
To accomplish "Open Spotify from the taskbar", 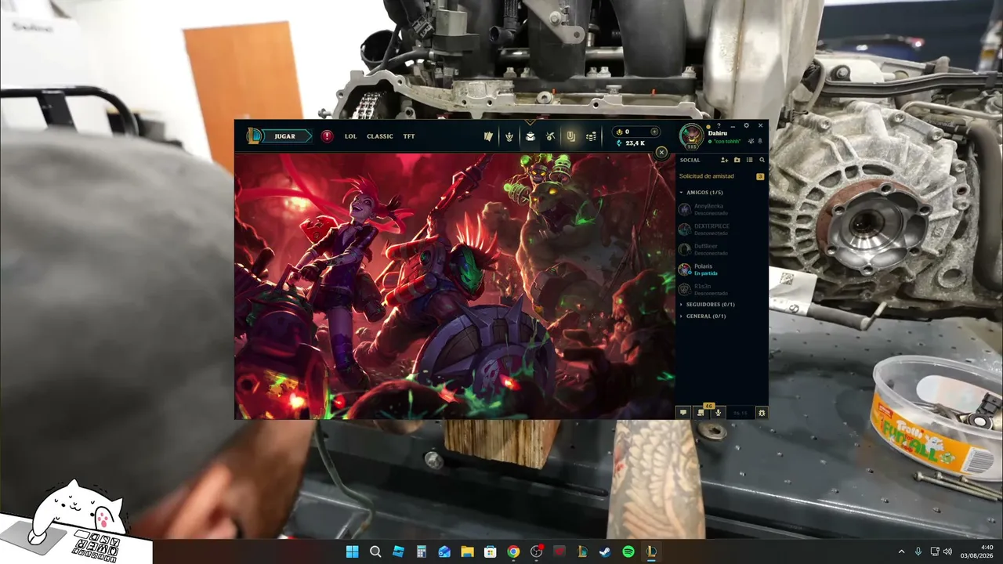I will tap(628, 551).
